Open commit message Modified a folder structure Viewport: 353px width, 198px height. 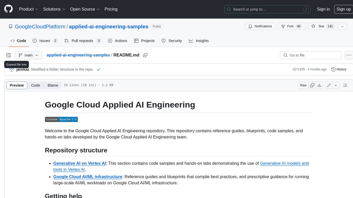(62, 69)
